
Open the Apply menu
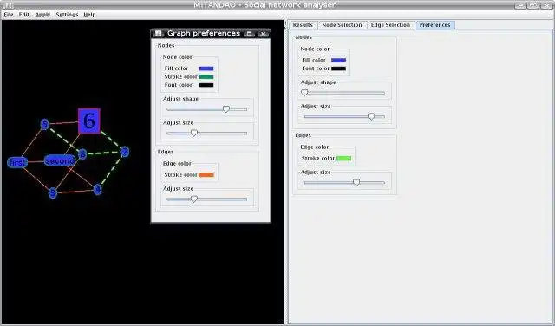click(42, 15)
